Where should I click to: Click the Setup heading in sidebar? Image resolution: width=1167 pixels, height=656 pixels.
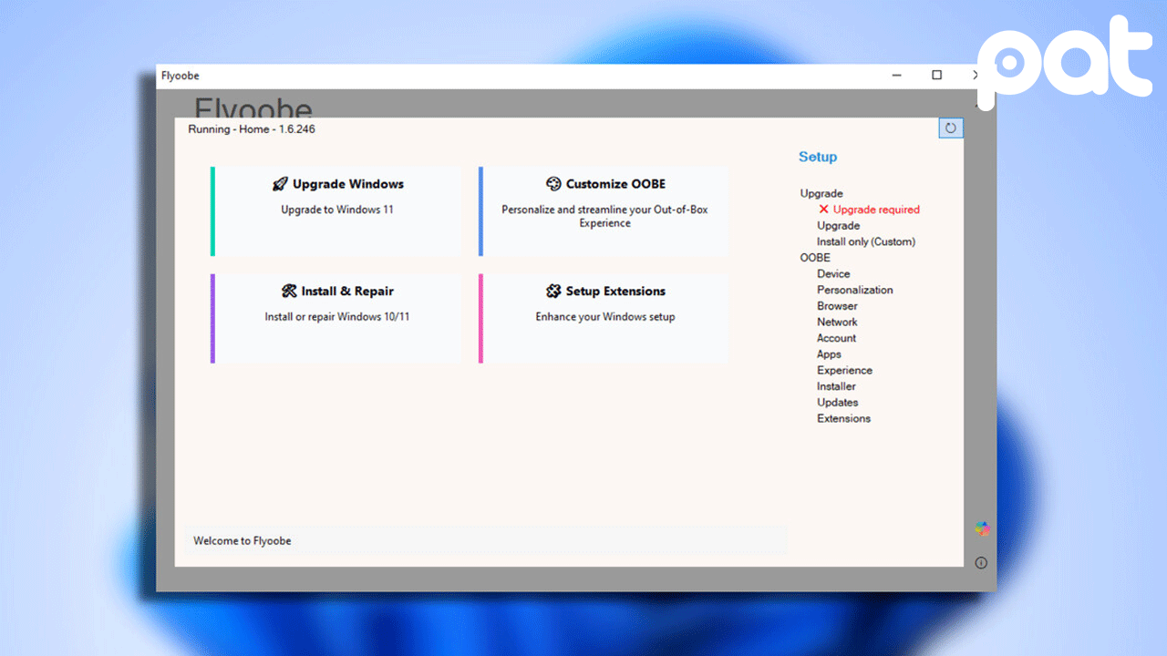818,157
